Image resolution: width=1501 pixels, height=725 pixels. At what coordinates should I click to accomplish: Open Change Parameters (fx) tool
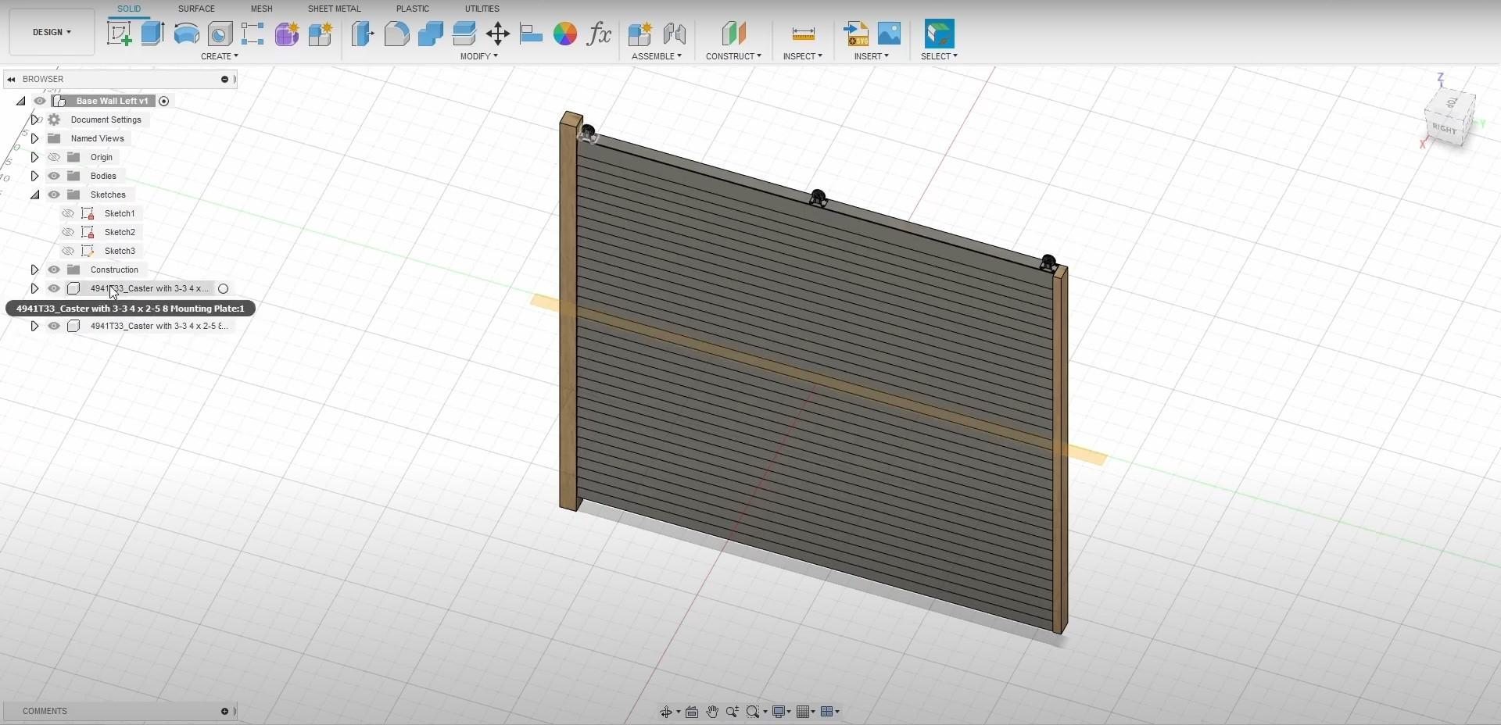tap(599, 34)
